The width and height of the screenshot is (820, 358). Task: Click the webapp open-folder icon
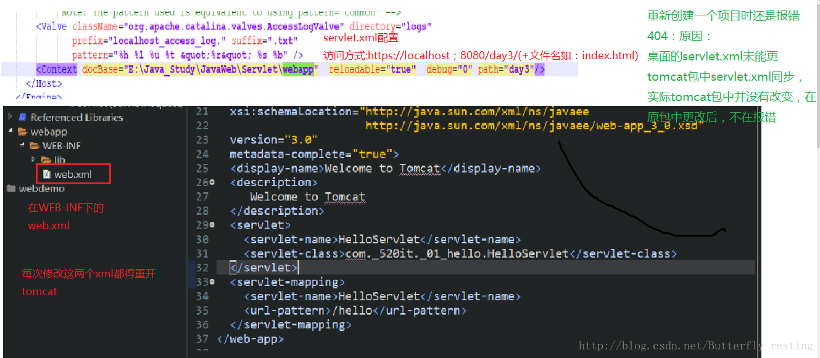coord(22,132)
